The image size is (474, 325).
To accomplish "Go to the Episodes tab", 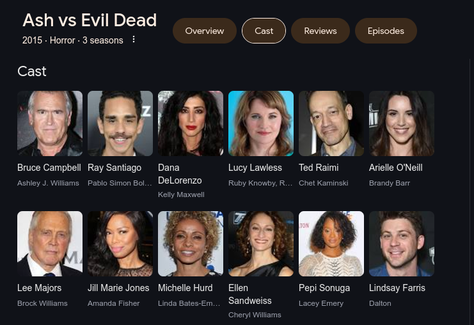I will pos(386,31).
